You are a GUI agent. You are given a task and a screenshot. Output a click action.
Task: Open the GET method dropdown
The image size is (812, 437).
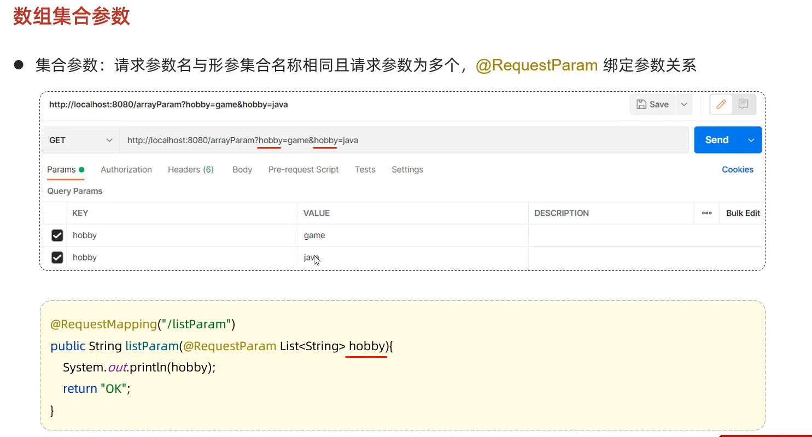pos(80,140)
